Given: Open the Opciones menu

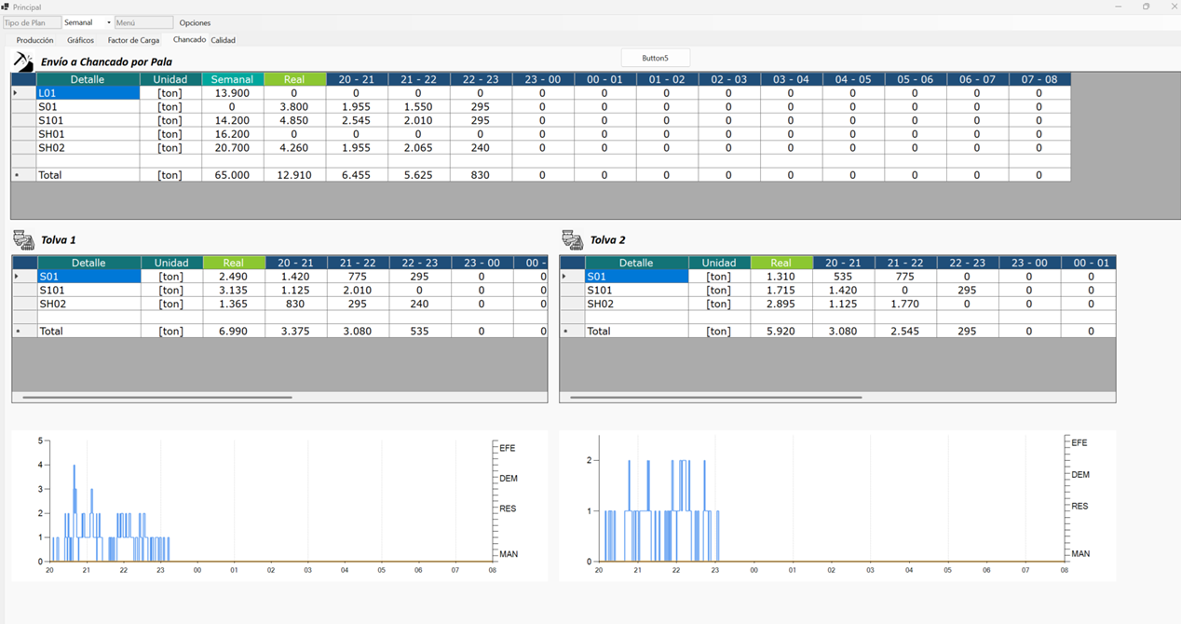Looking at the screenshot, I should click(x=195, y=22).
